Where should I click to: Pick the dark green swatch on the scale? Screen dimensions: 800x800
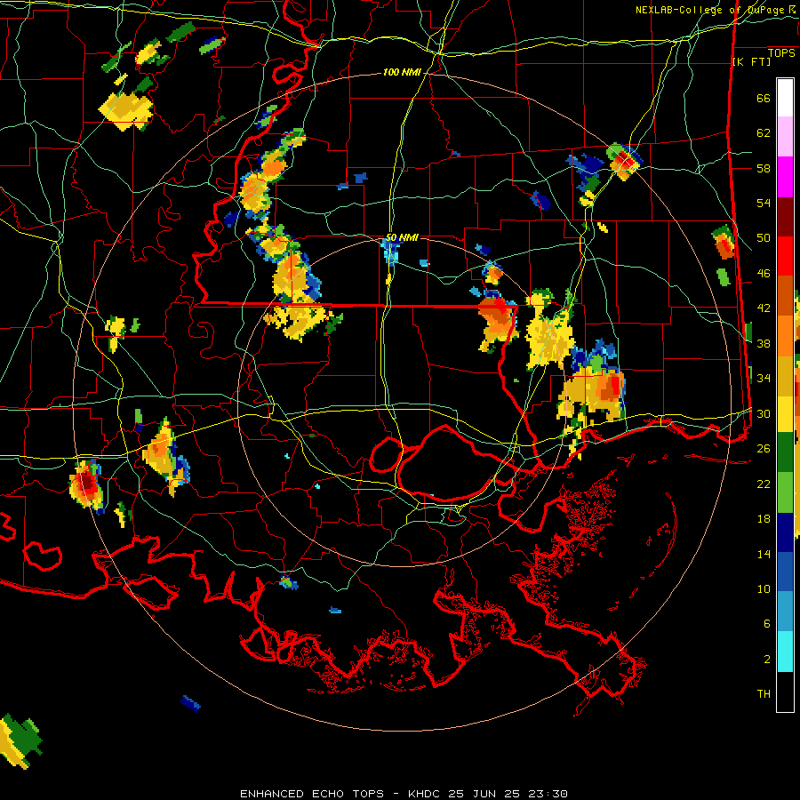click(x=785, y=452)
